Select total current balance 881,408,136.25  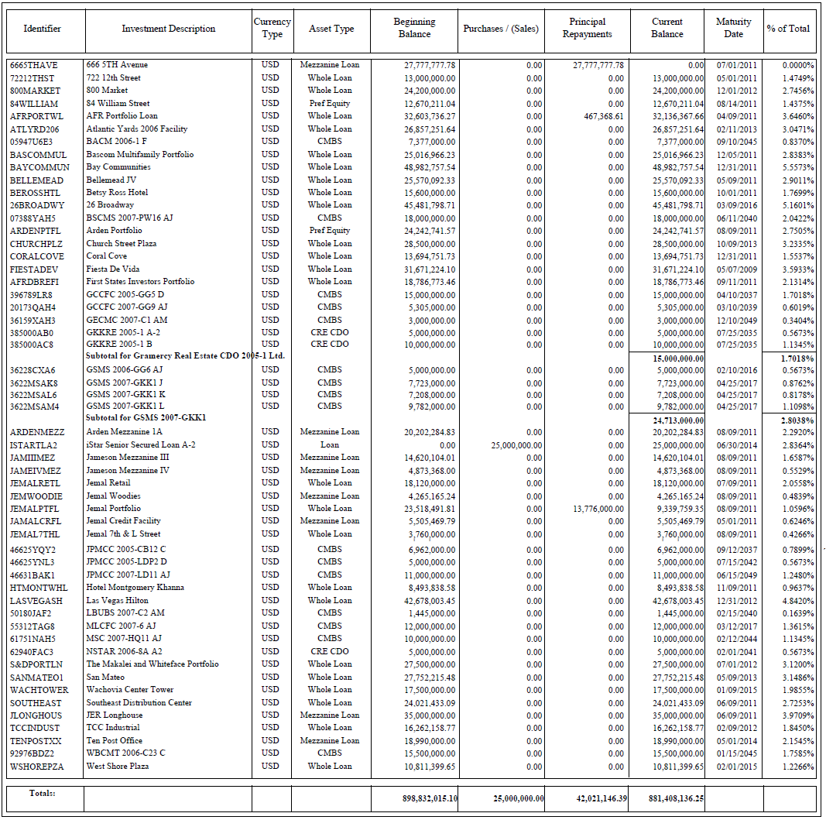(667, 798)
